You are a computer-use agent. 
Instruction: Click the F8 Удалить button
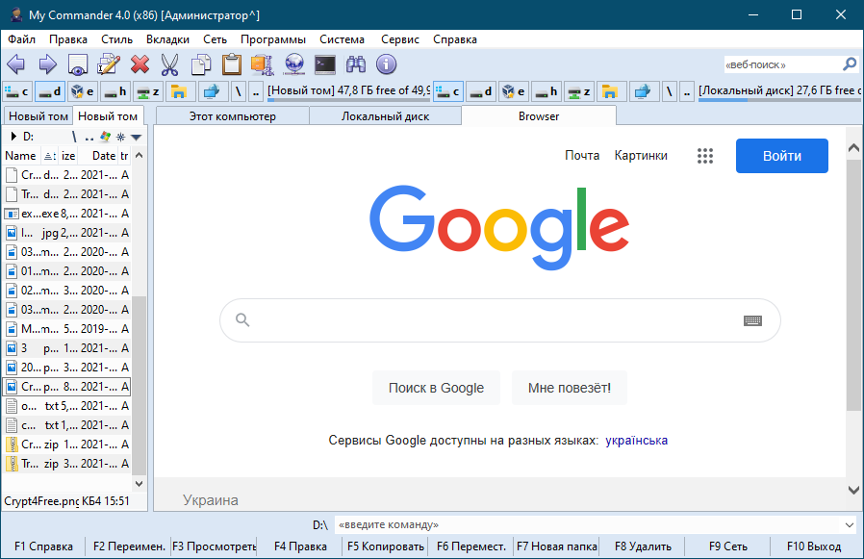coord(643,546)
